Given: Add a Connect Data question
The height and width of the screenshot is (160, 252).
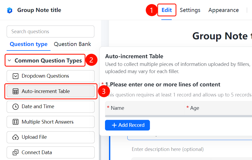Looking at the screenshot, I should pos(51,153).
